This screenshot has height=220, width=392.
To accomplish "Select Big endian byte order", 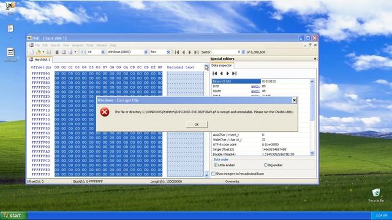I will (274, 165).
